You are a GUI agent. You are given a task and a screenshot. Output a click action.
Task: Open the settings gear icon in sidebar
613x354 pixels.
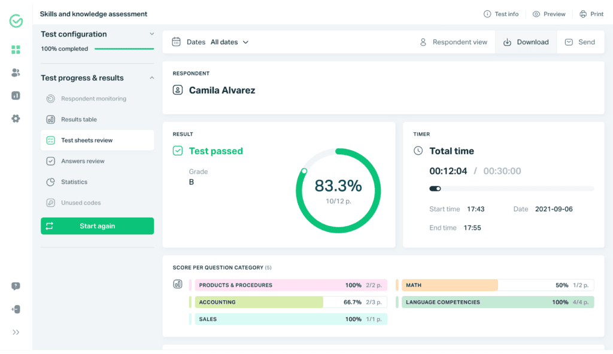click(16, 118)
